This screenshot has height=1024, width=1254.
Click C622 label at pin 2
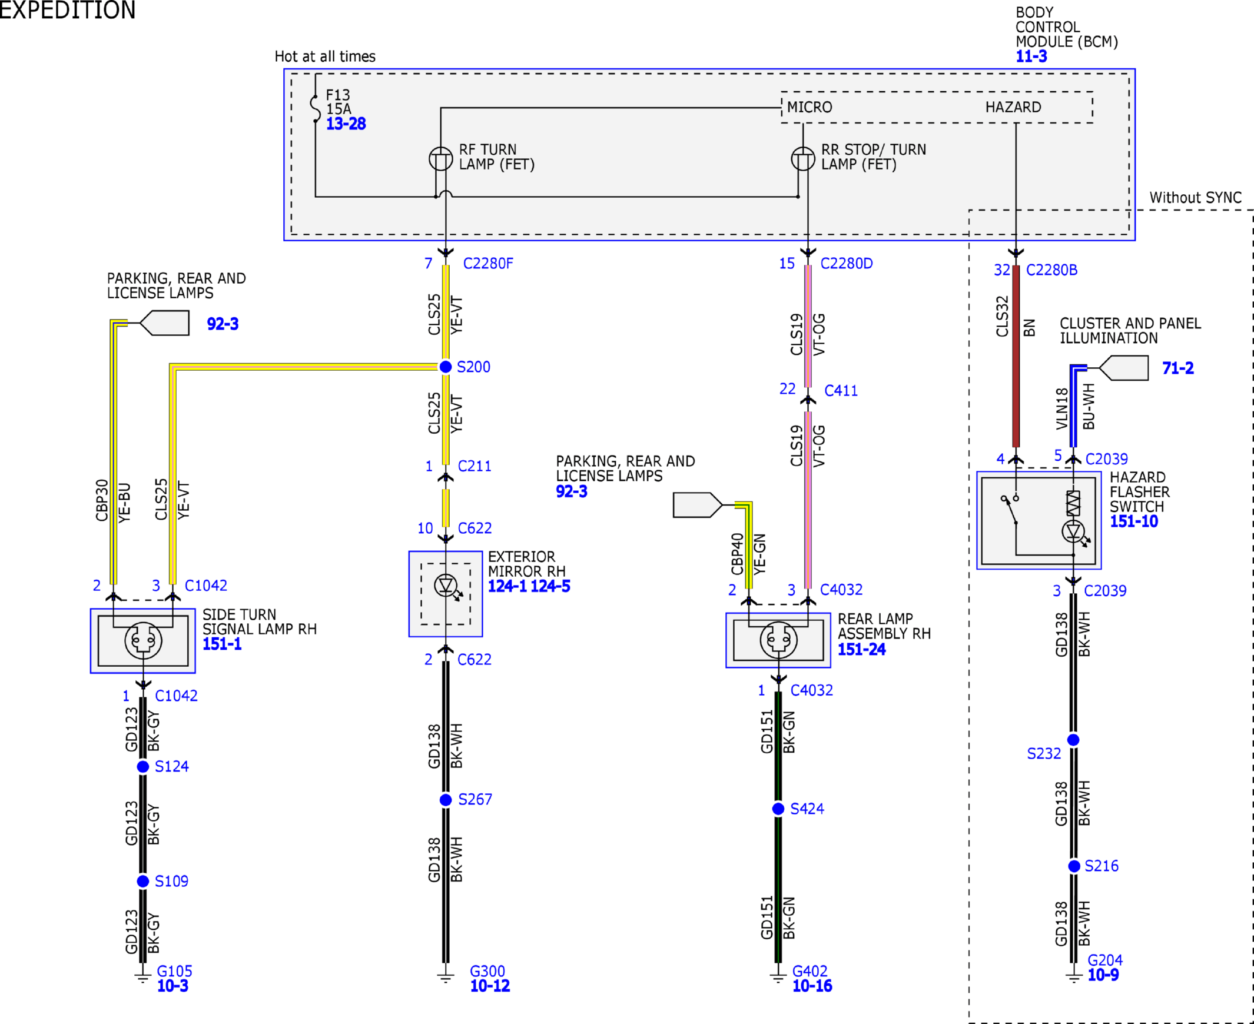coord(475,660)
